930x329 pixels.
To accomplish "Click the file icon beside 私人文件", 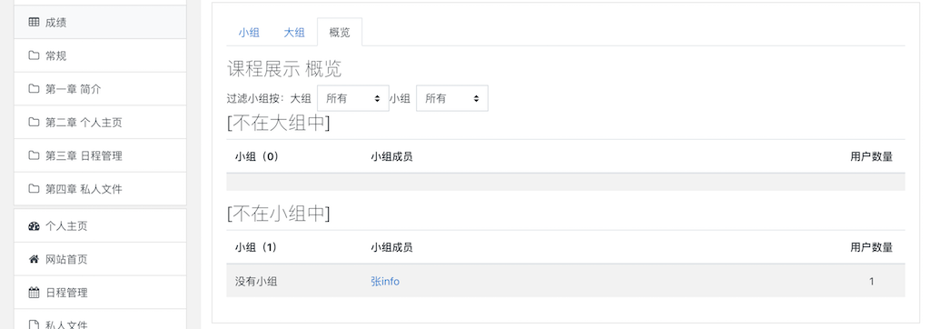I will click(x=34, y=324).
